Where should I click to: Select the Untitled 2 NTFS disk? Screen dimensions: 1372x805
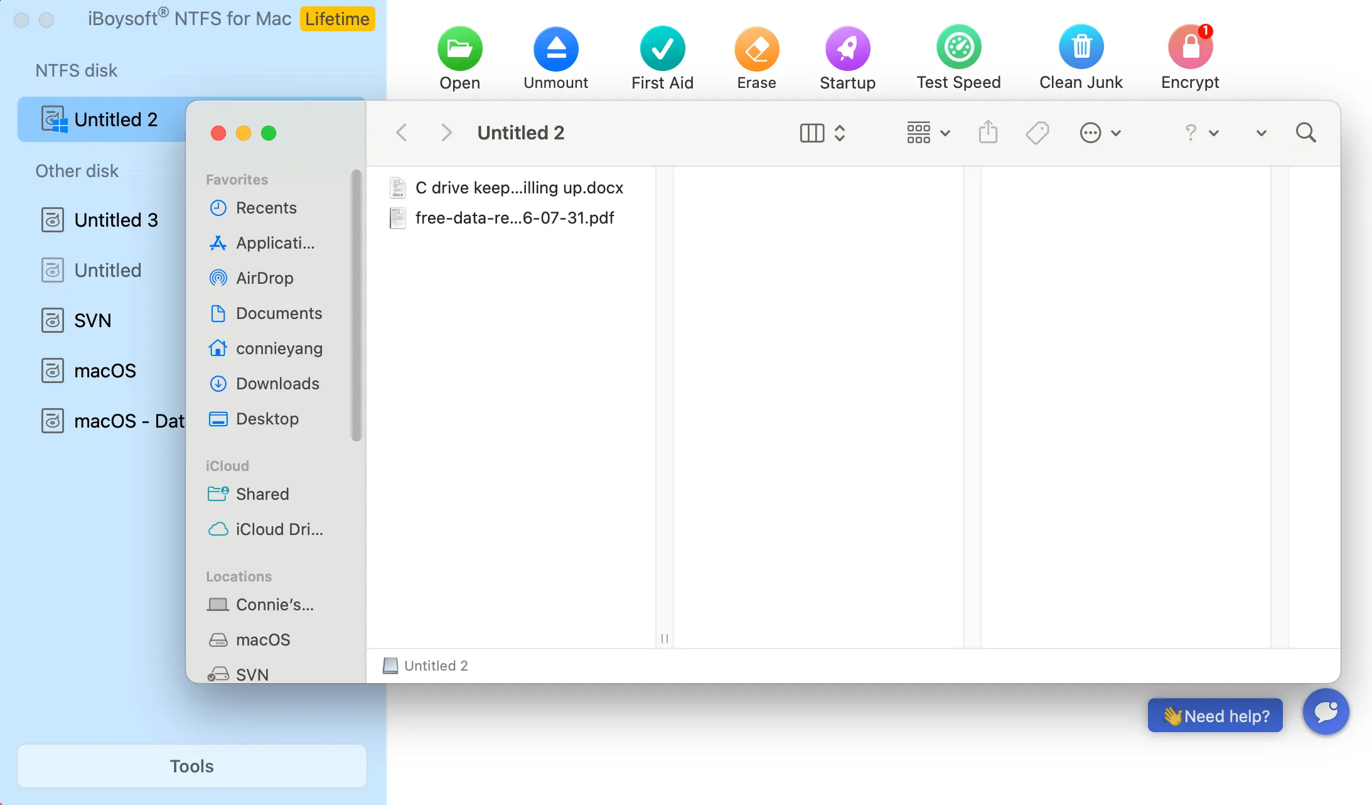click(102, 119)
